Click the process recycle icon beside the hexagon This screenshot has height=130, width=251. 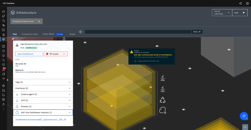coord(163,100)
